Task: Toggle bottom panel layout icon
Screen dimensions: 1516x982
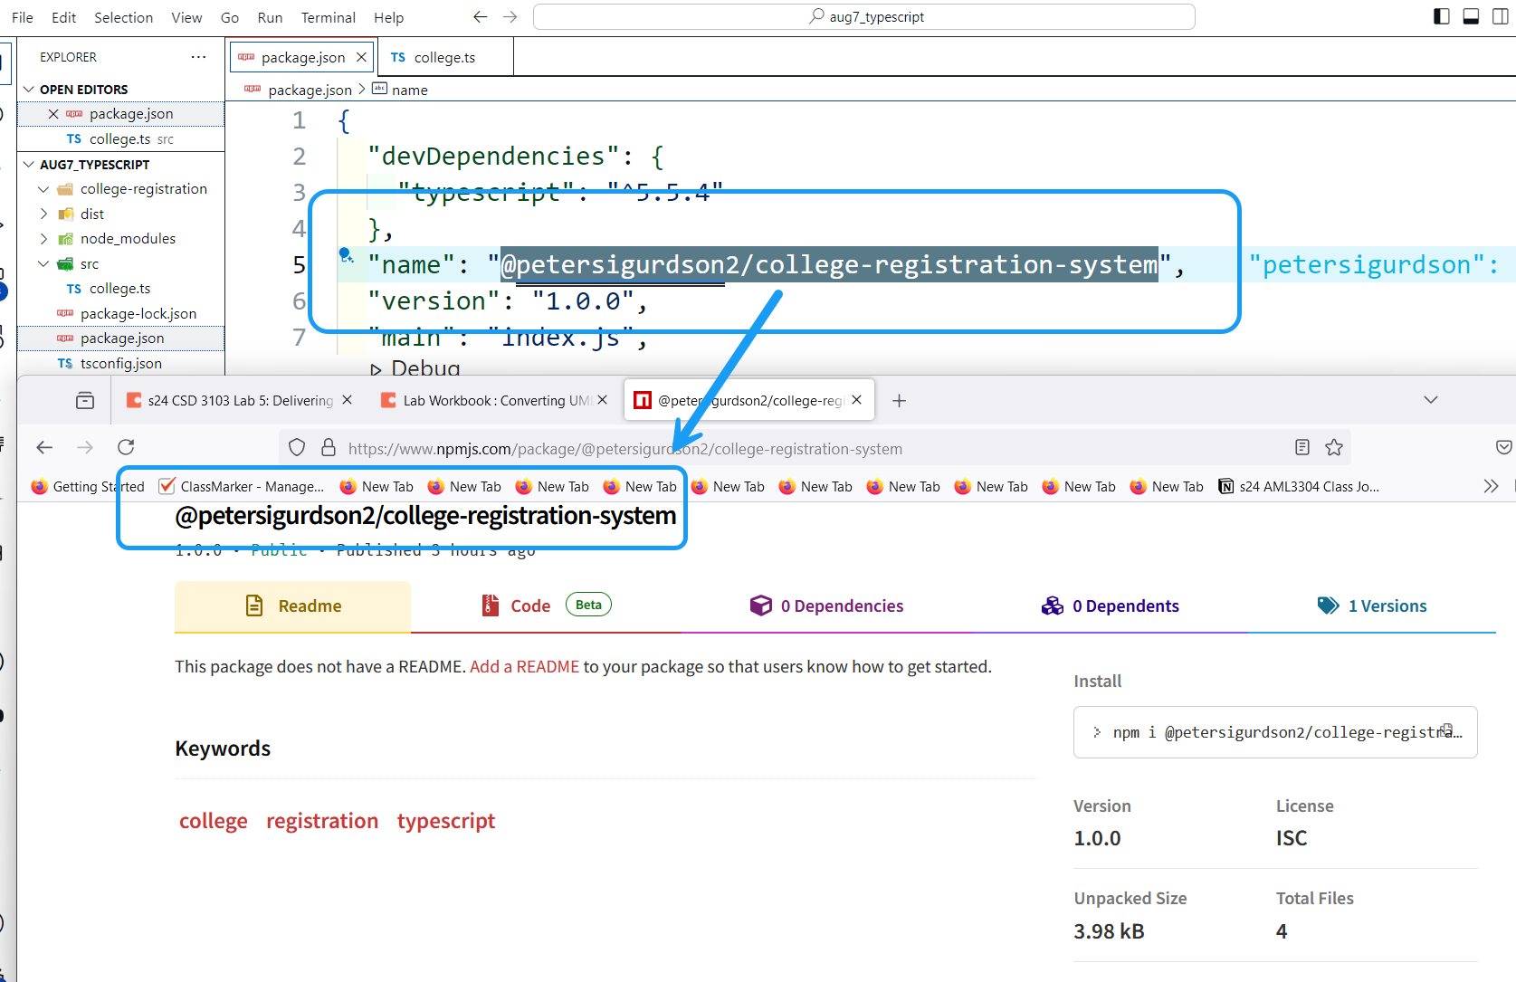Action: (x=1471, y=16)
